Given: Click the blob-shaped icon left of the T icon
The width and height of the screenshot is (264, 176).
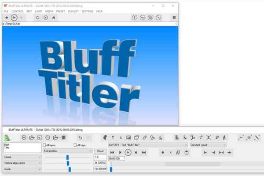Looking at the screenshot, I should click(105, 138).
